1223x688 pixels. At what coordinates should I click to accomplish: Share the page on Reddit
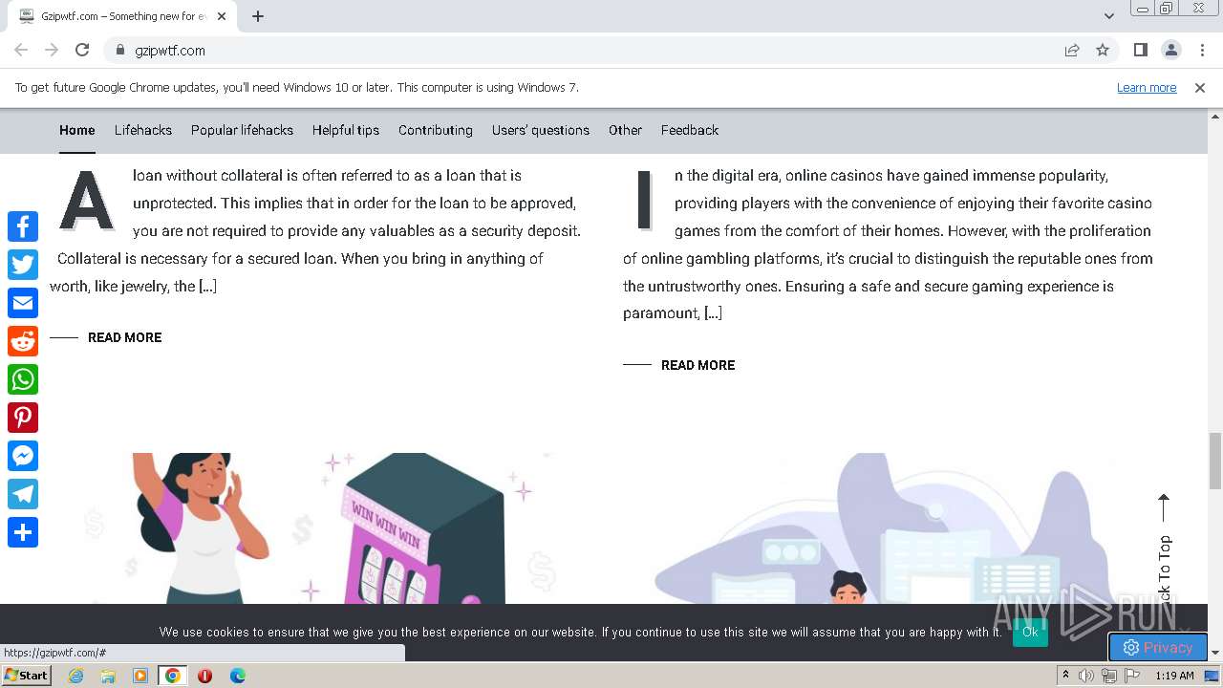click(x=23, y=341)
